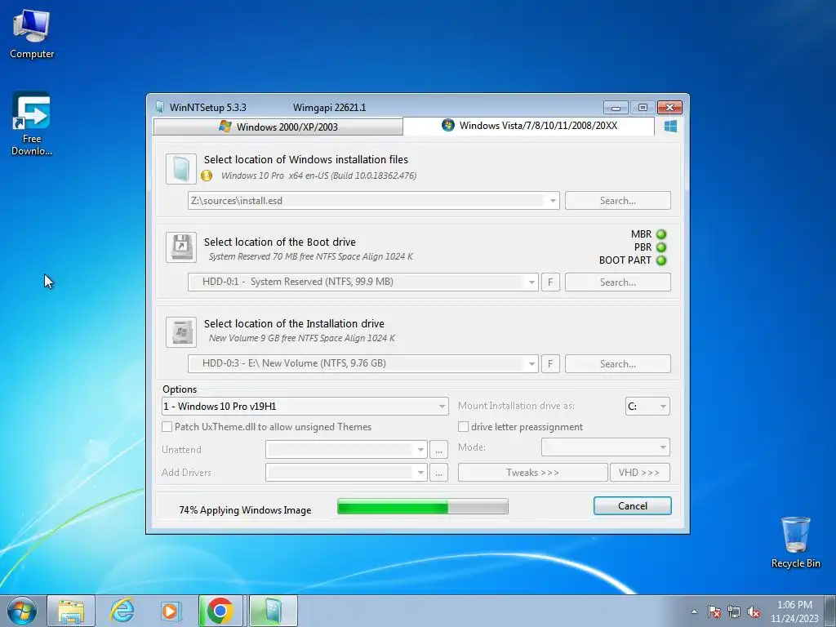Open Windows Media Player from taskbar
The height and width of the screenshot is (627, 836).
pyautogui.click(x=171, y=611)
